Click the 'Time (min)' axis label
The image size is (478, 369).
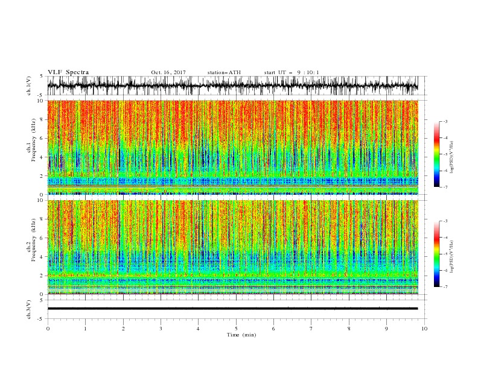(x=241, y=335)
